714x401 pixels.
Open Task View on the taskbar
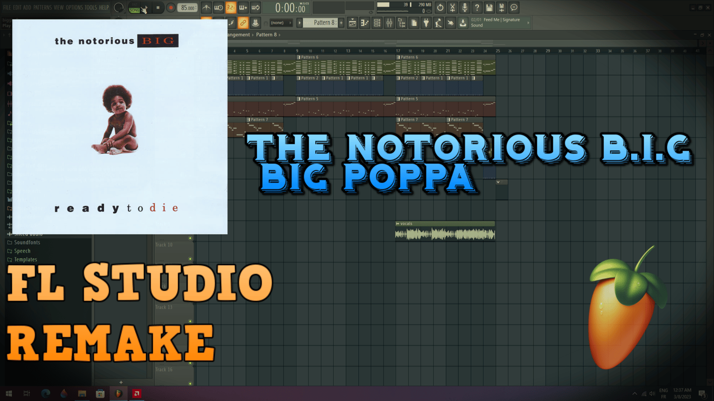click(x=27, y=393)
